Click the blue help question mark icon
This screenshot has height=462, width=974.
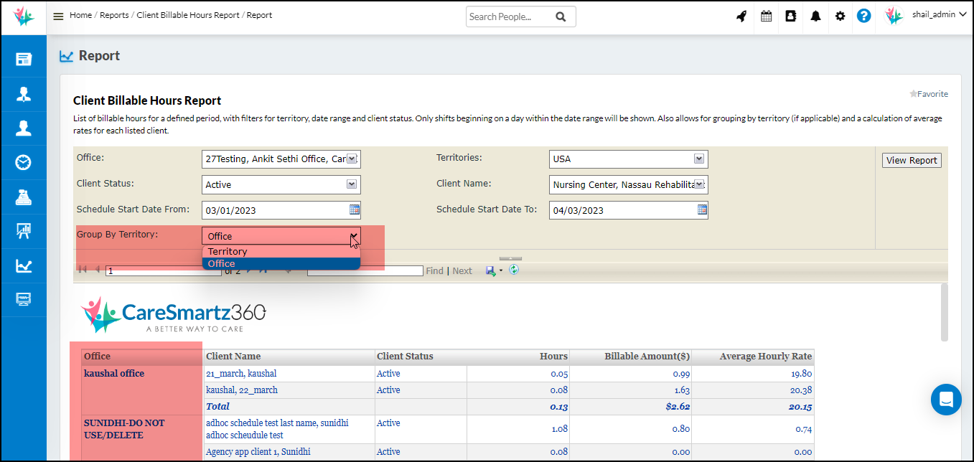(x=864, y=16)
